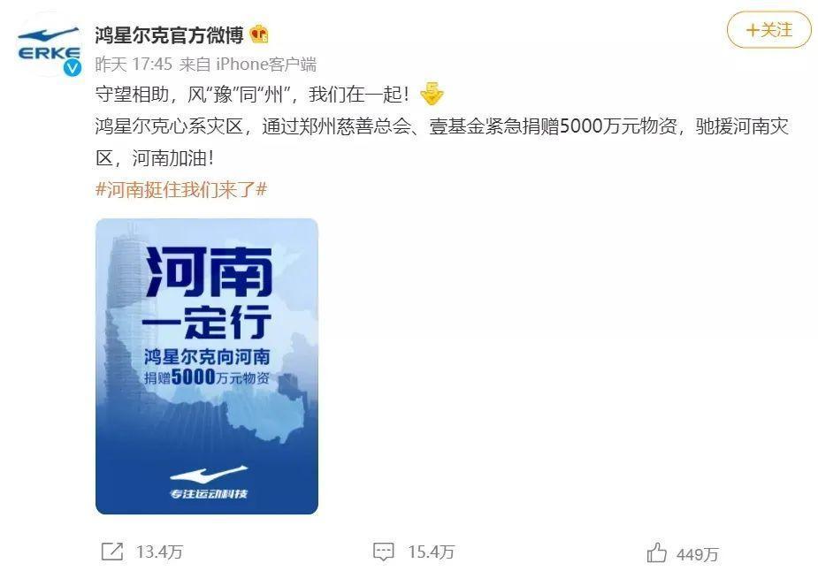Click the 15.4万 comment count
Image resolution: width=818 pixels, height=571 pixels.
(432, 552)
